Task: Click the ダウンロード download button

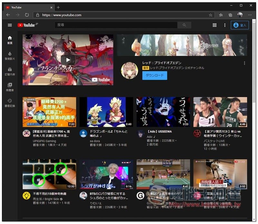Action: [x=154, y=75]
